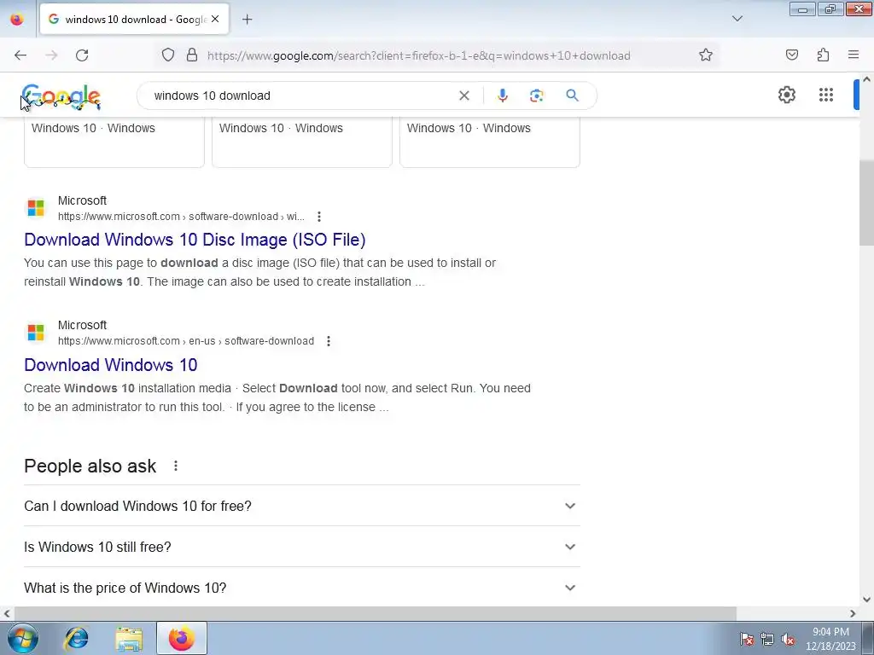Open the Save to Pocket icon
Screen dimensions: 874x655
[x=792, y=55]
